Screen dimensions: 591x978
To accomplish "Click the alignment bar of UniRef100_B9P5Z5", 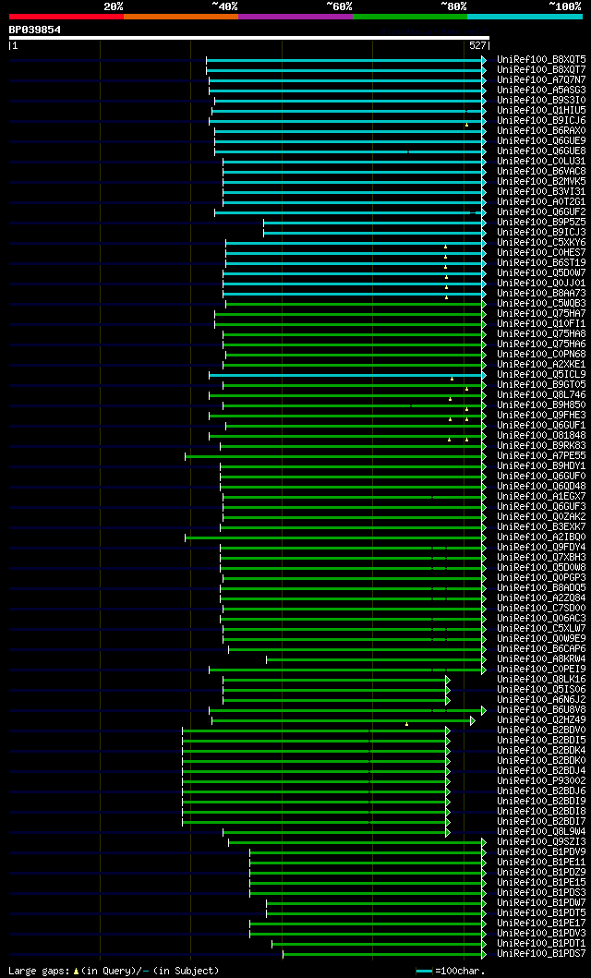I will [x=375, y=223].
